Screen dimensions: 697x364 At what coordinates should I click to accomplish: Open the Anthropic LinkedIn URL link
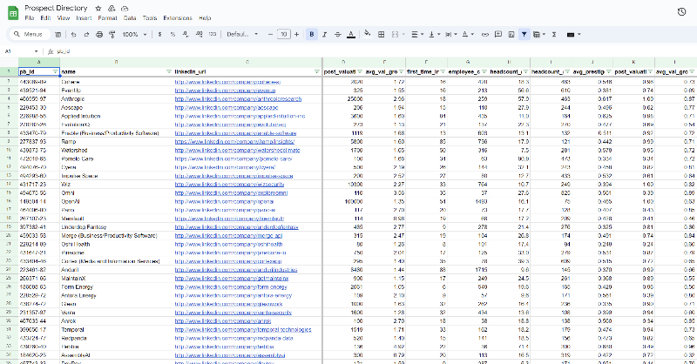(238, 99)
